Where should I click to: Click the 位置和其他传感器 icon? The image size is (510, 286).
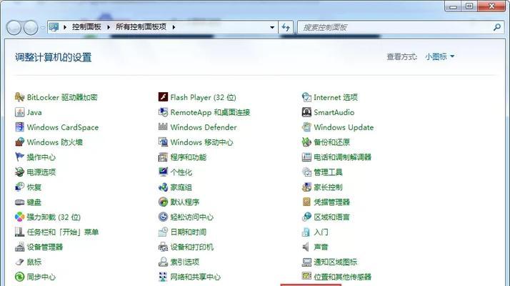point(306,277)
